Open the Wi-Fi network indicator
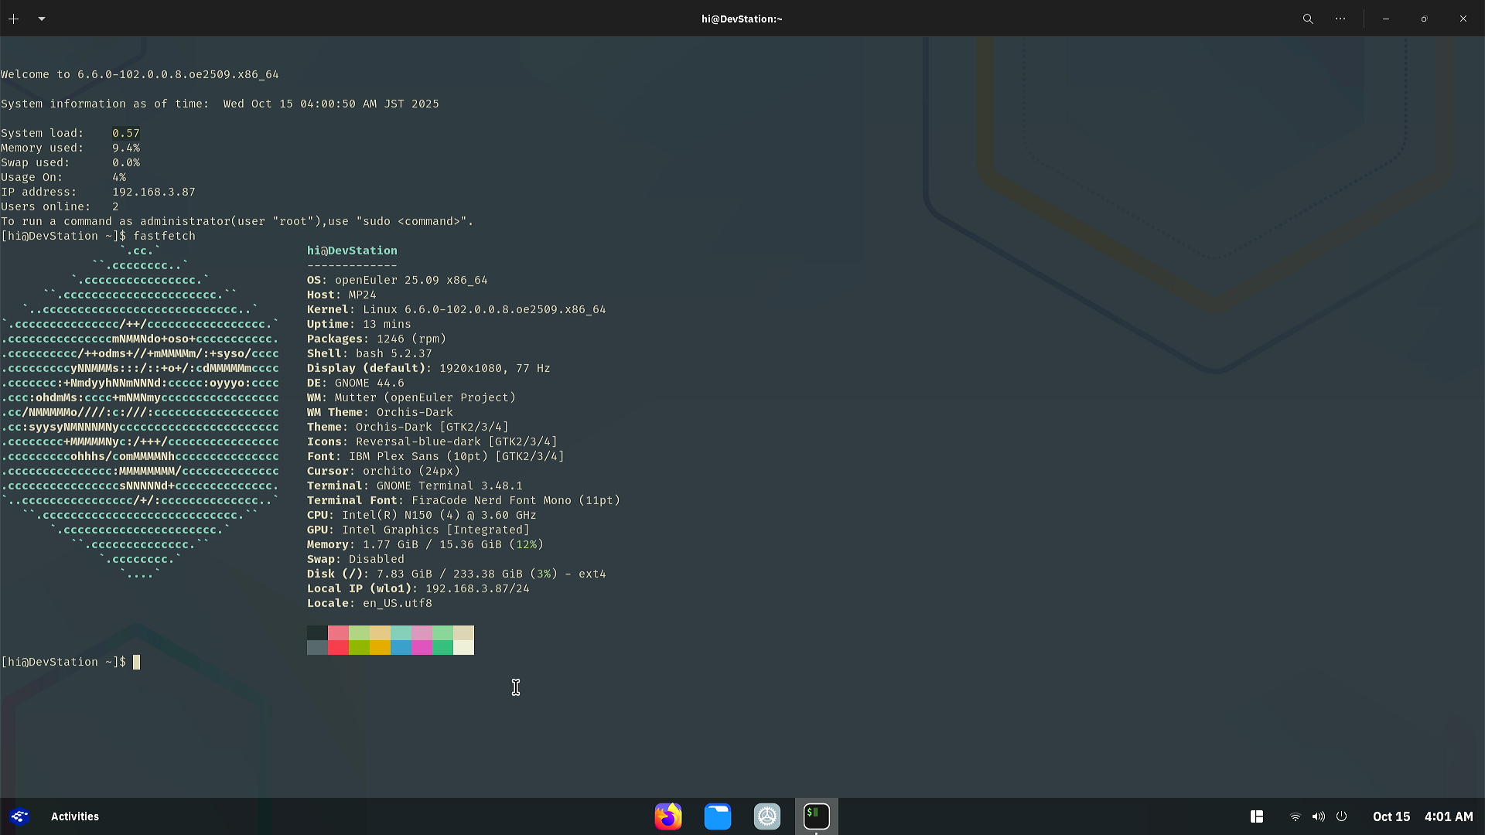1485x835 pixels. point(1295,816)
